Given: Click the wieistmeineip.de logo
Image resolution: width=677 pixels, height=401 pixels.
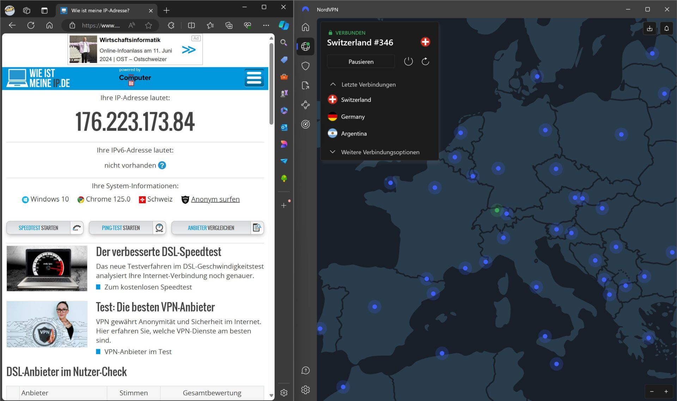Looking at the screenshot, I should click(38, 78).
